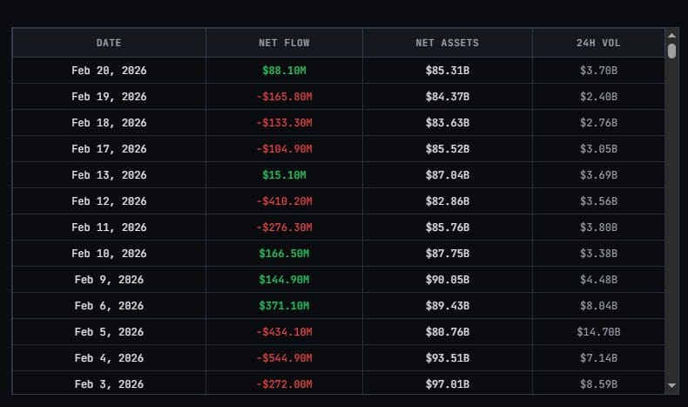688x407 pixels.
Task: Click the table's scrollbar thumb
Action: tap(671, 51)
